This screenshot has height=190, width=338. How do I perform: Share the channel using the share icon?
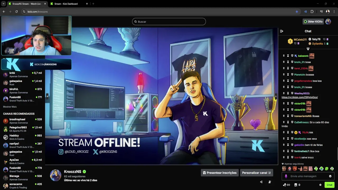pos(261,182)
